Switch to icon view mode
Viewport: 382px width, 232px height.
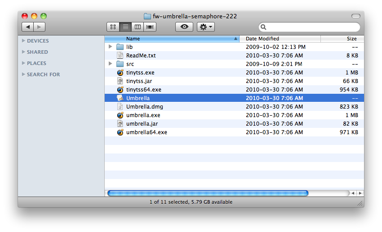point(113,27)
